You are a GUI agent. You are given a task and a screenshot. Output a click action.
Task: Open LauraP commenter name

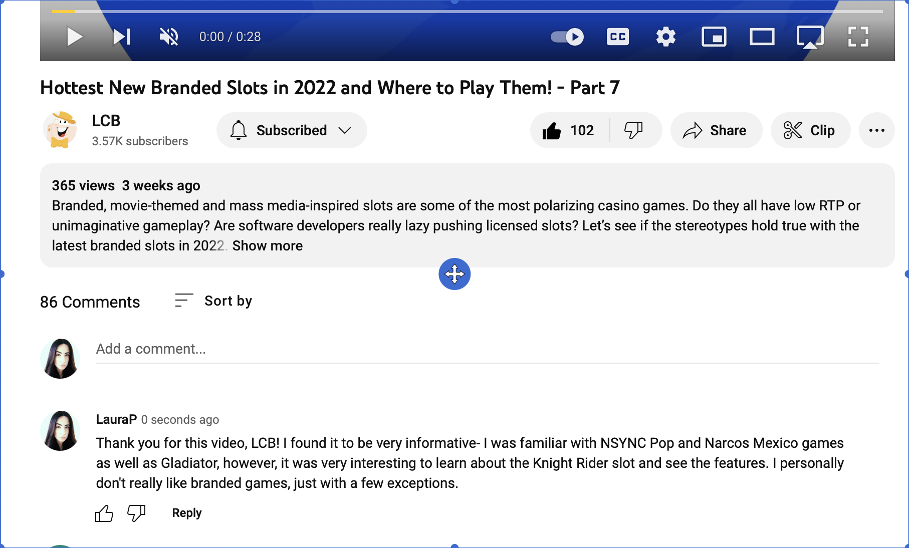point(116,419)
